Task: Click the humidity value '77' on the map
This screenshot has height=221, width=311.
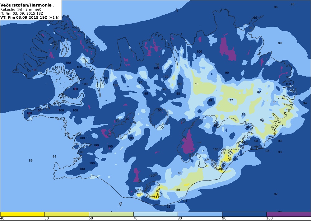Action: pyautogui.click(x=231, y=100)
